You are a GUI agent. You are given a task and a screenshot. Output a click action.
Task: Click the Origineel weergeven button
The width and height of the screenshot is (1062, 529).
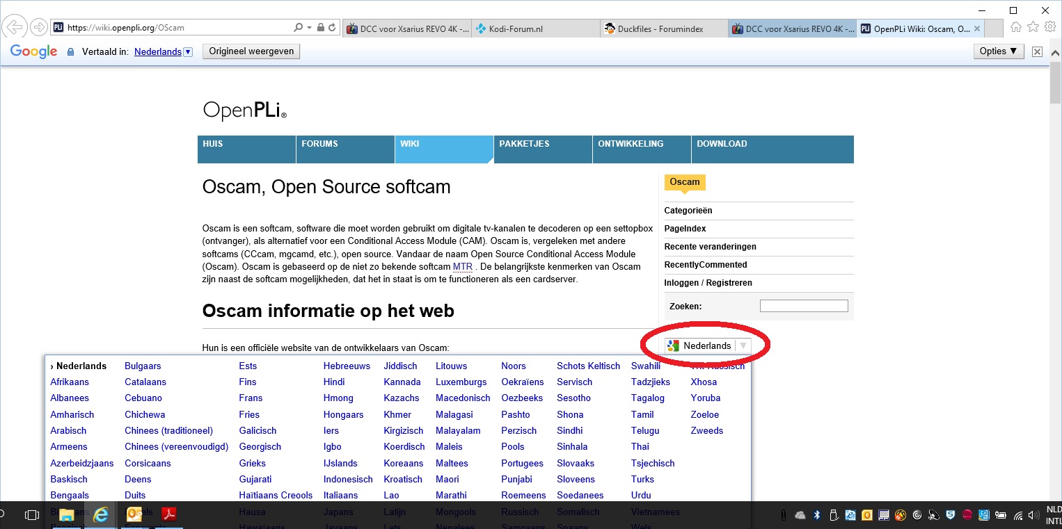251,51
